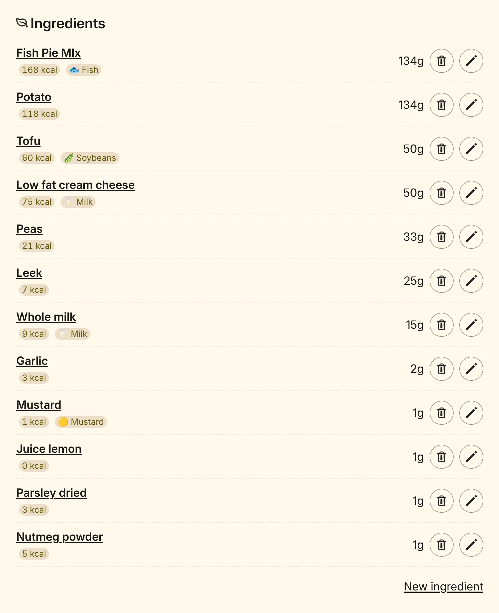
Task: Delete the Peas ingredient
Action: point(442,237)
